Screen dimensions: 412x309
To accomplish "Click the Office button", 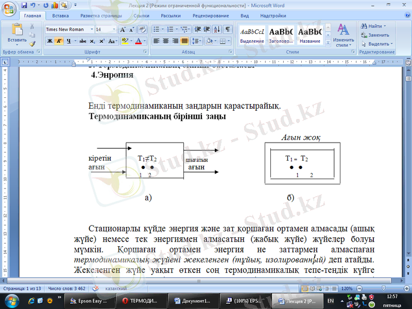I will (x=8, y=7).
